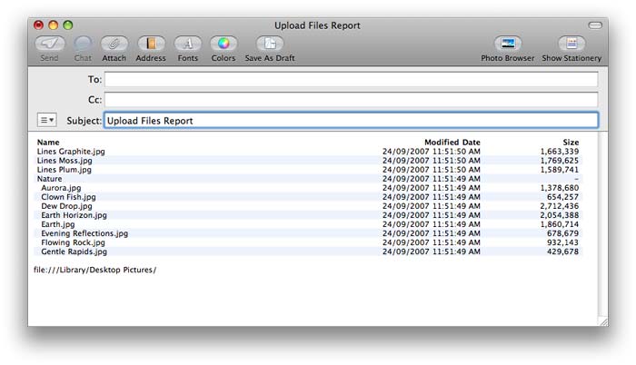Click the Name column header
Image resolution: width=636 pixels, height=365 pixels.
(48, 143)
